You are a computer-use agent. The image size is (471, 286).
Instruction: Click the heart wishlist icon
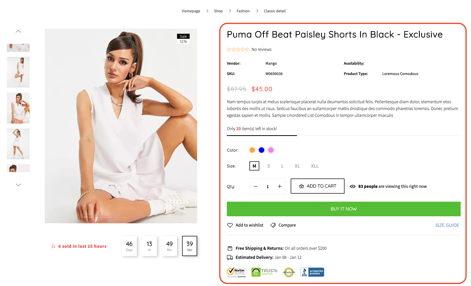[x=230, y=225]
